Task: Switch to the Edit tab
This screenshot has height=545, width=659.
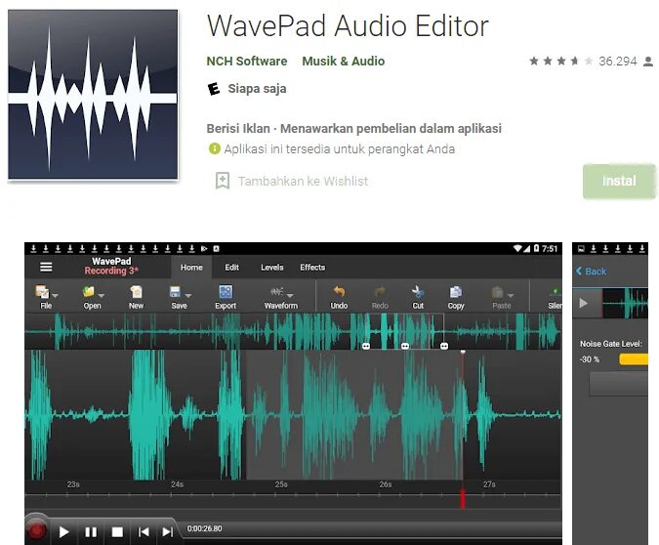Action: click(231, 268)
